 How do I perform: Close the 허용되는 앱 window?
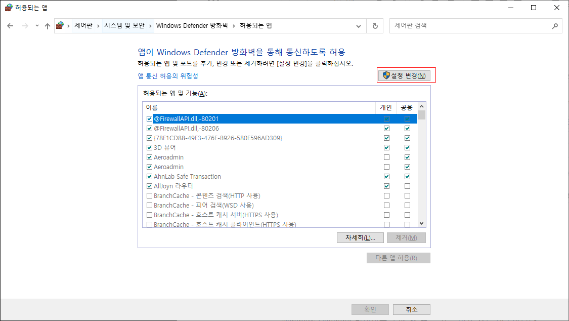557,8
